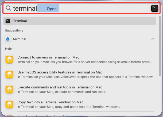Screen dimensions: 163x117
Task: Click the results list vertical scrollbar
Action: (160, 46)
